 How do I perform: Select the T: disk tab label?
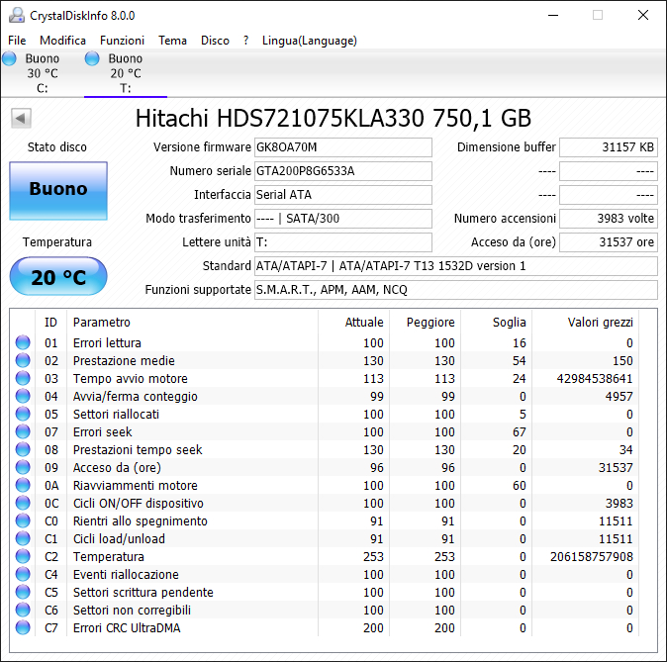[x=125, y=88]
